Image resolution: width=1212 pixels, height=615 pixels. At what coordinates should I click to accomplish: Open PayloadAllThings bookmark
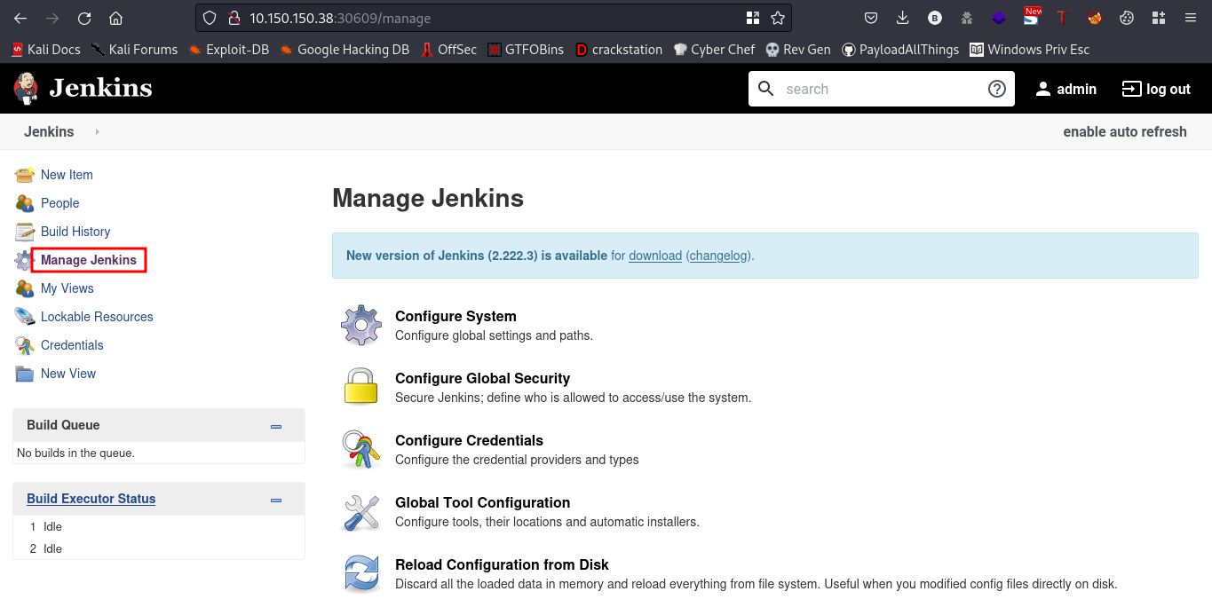point(900,50)
